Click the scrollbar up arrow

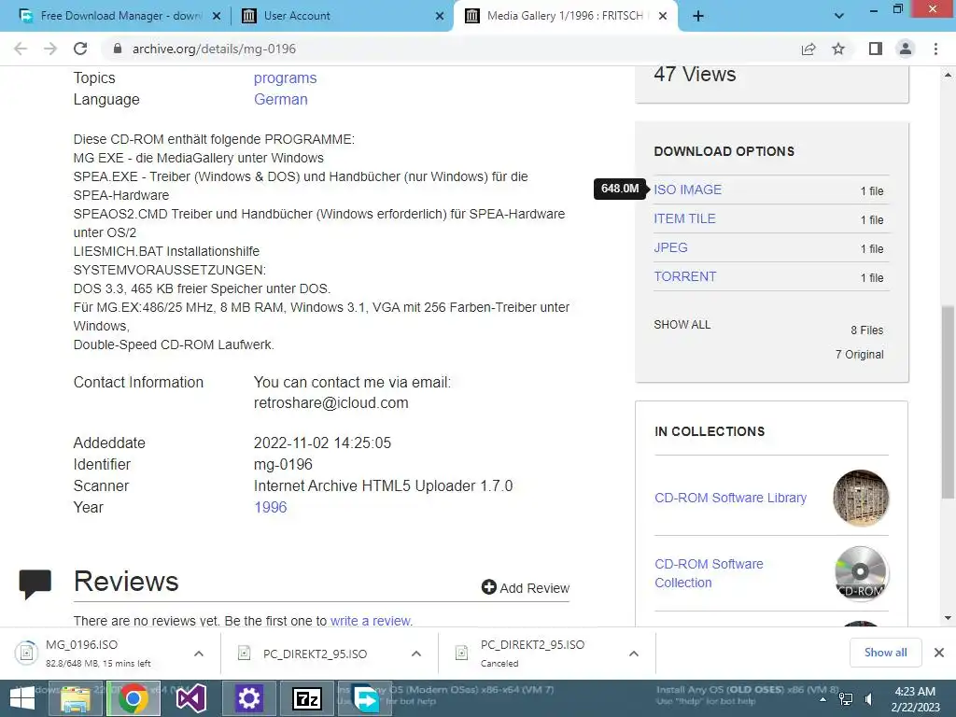[948, 75]
